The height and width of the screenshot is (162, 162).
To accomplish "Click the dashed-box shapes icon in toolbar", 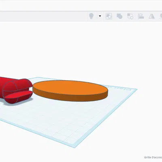I will tap(109, 16).
